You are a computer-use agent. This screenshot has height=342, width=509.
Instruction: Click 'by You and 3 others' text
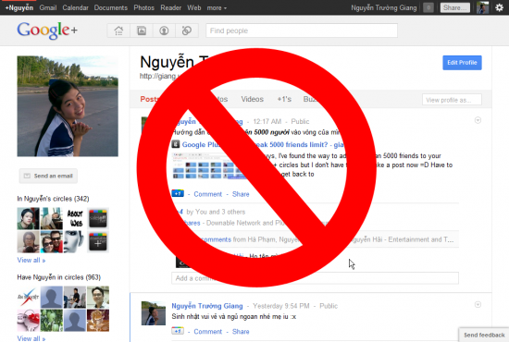click(216, 212)
